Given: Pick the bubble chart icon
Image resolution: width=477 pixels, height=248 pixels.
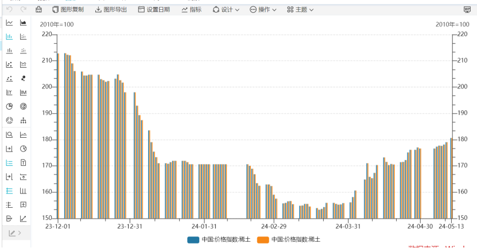Looking at the screenshot, I should [x=24, y=79].
